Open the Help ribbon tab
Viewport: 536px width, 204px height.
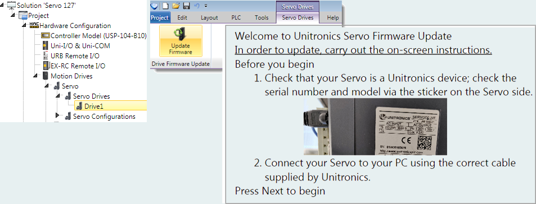click(x=332, y=18)
